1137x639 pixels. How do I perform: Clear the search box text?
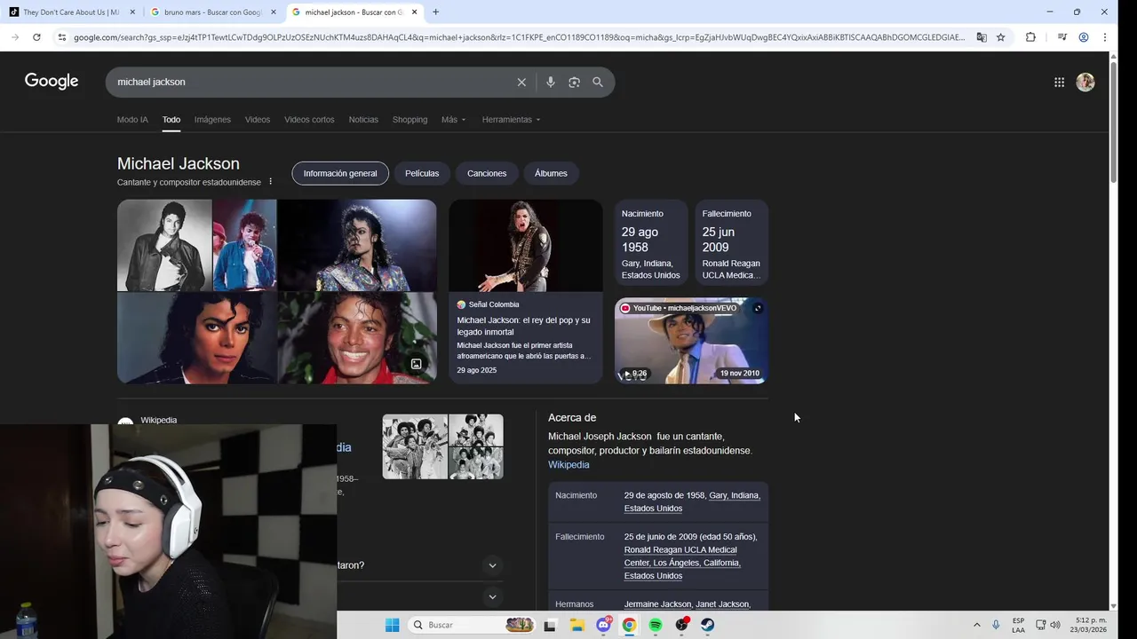click(521, 82)
